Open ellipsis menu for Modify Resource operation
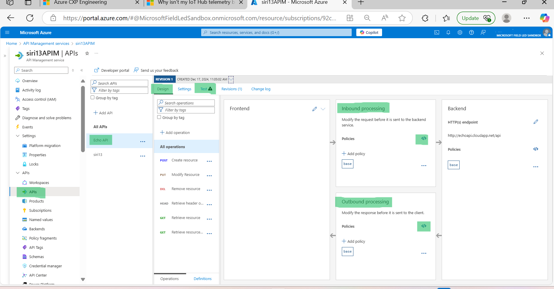This screenshot has height=289, width=554. 209,176
